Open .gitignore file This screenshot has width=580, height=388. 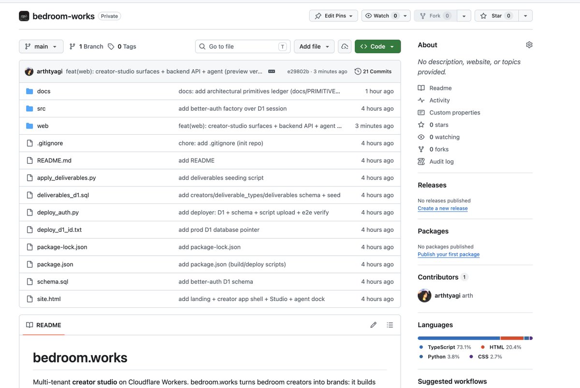50,144
